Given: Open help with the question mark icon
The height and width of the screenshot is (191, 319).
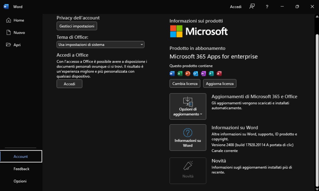Looking at the screenshot, I should pyautogui.click(x=267, y=7).
